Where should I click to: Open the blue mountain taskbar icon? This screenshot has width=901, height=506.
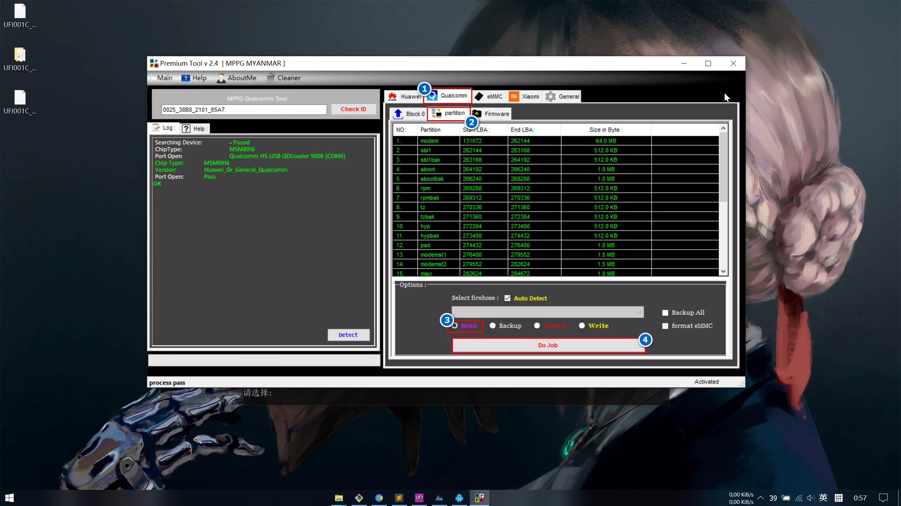(439, 498)
